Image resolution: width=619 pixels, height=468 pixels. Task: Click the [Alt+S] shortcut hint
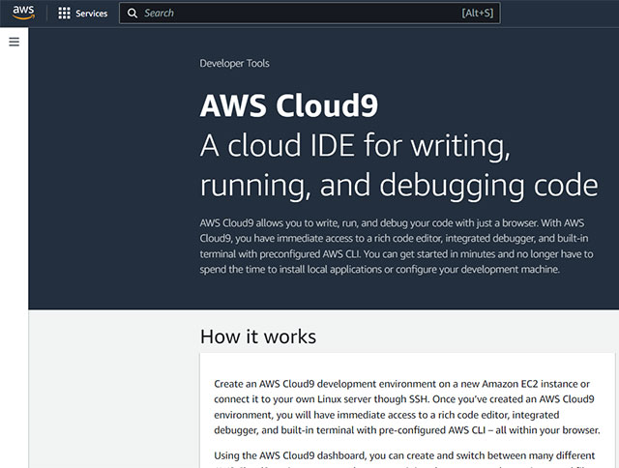tap(477, 13)
